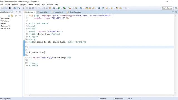Click the Terminate stop square icon

[30, 8]
